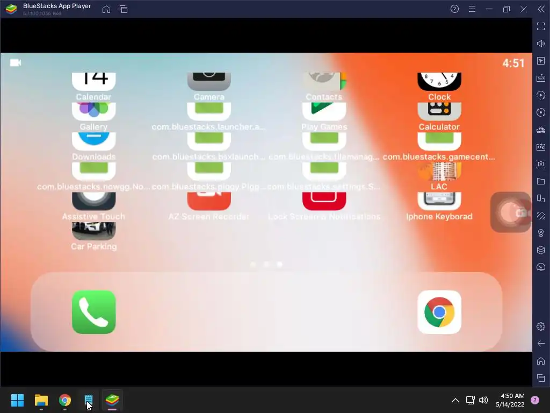
Task: Open the BlueStacks hamburger menu
Action: 472,9
